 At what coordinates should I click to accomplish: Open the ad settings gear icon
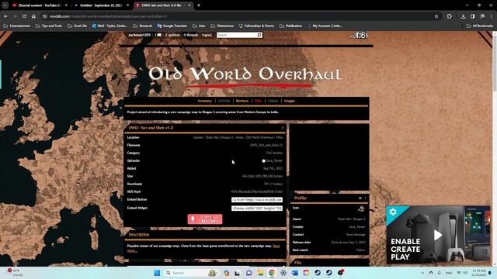[x=392, y=212]
